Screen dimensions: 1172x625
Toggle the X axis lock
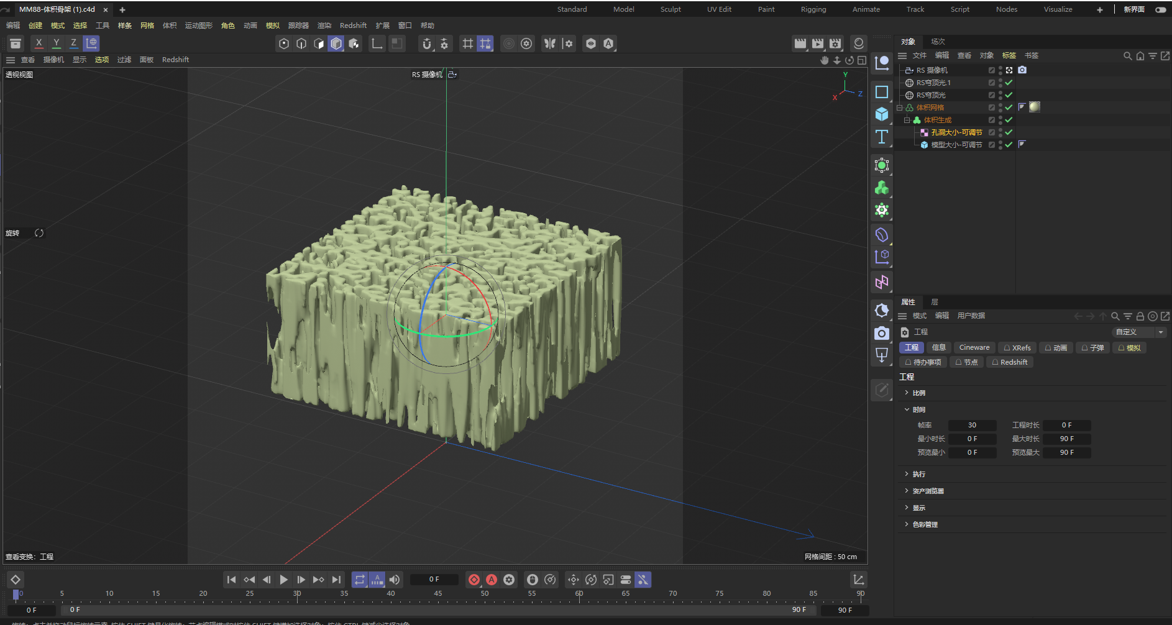39,43
